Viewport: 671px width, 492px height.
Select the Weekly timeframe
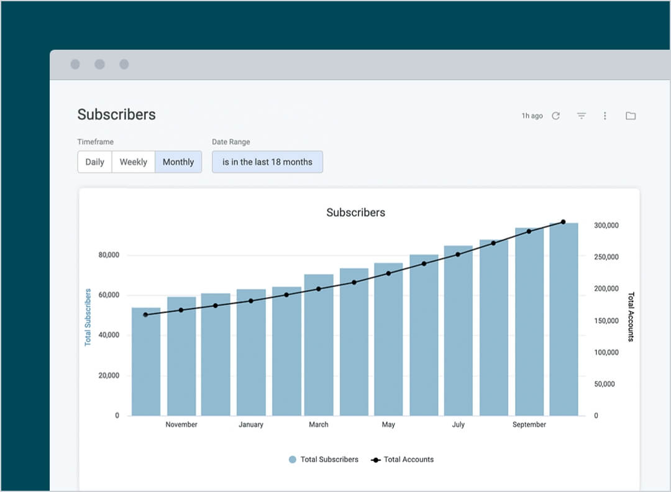tap(133, 162)
